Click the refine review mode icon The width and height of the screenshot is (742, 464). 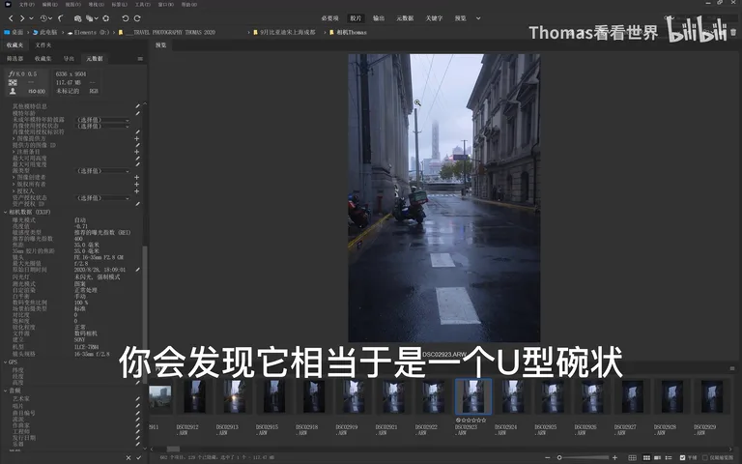(x=90, y=18)
